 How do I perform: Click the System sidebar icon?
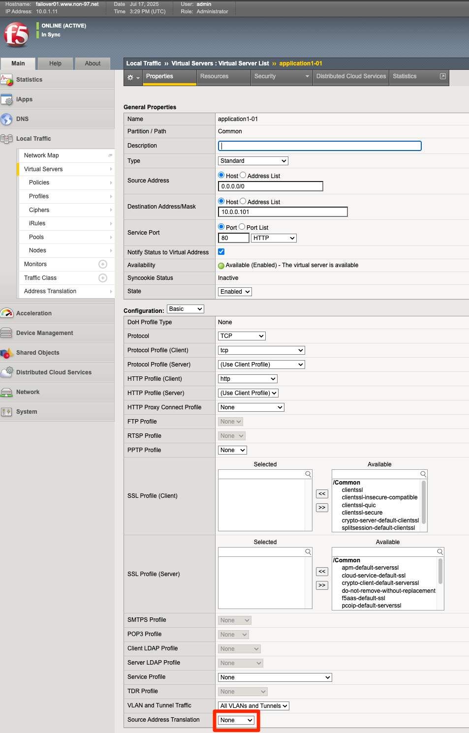tap(7, 412)
